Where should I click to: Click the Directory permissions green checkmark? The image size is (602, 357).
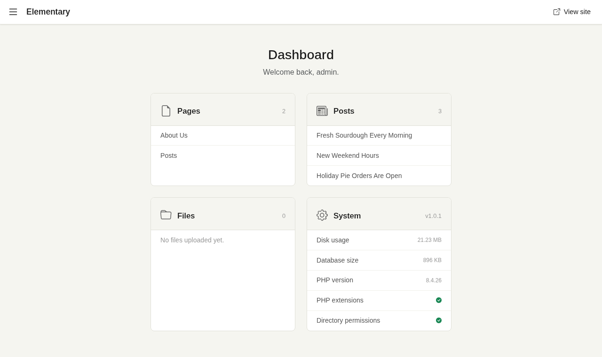point(439,320)
